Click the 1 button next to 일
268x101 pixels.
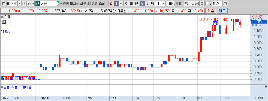point(116,4)
